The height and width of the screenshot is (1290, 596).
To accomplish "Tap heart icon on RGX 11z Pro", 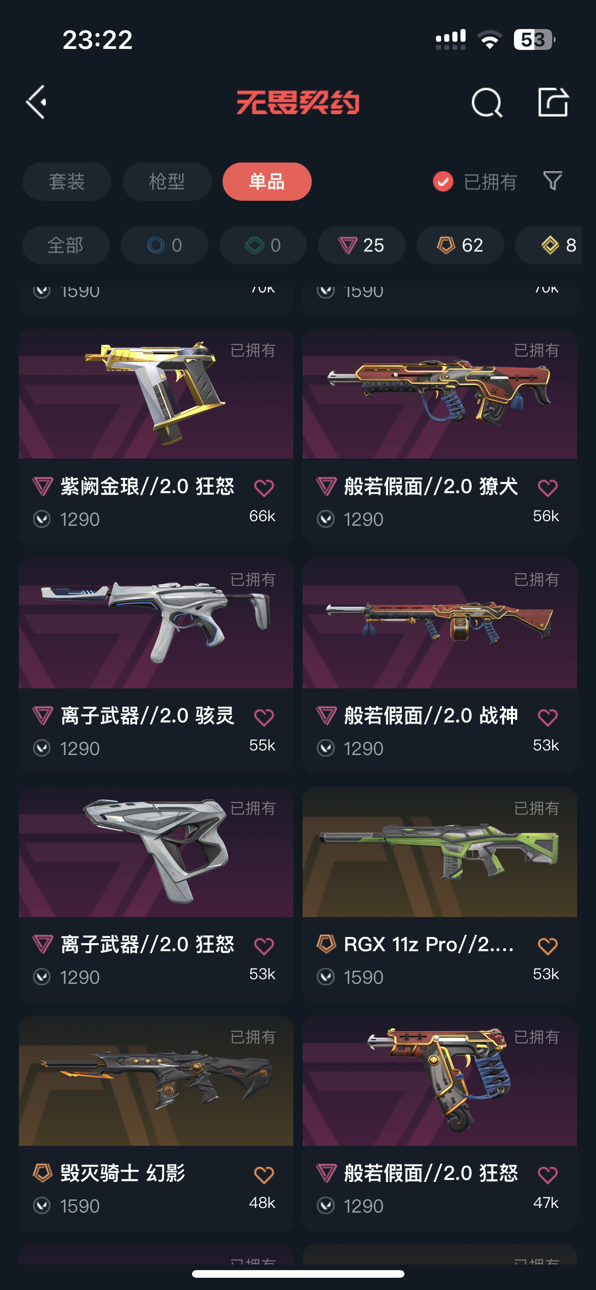I will pos(548,946).
